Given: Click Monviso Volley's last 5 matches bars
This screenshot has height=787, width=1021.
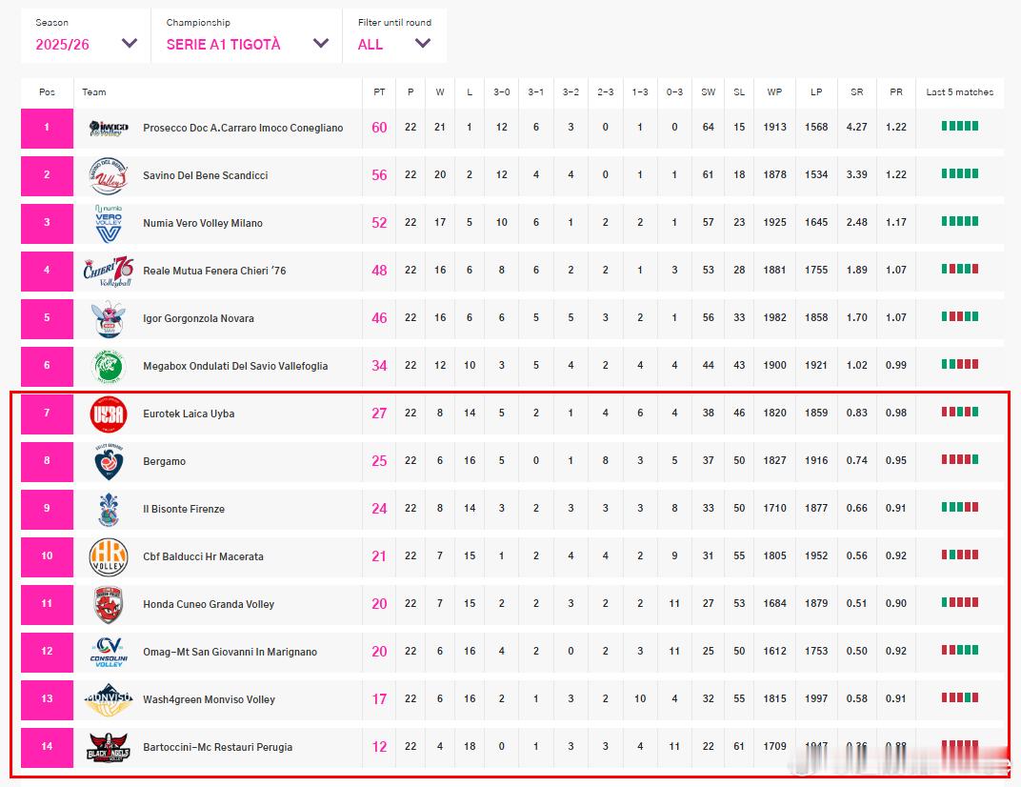Looking at the screenshot, I should [960, 697].
